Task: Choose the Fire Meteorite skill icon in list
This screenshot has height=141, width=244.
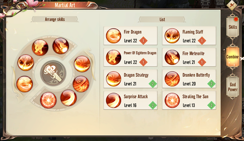Action: click(172, 57)
